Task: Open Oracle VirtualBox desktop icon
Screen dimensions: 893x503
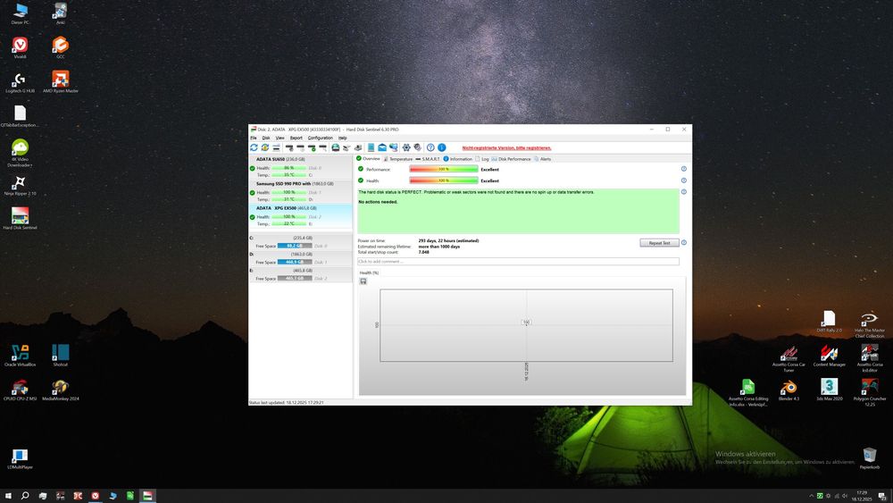Action: pos(20,356)
